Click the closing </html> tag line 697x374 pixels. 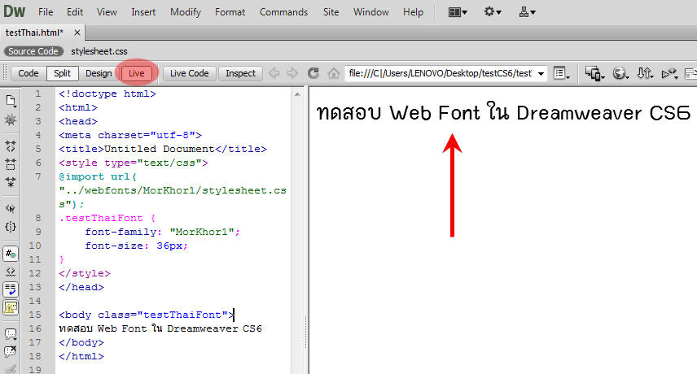[81, 356]
